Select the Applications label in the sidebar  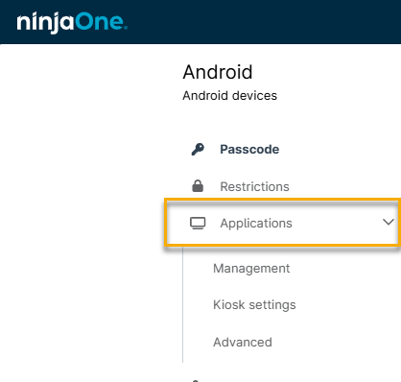pos(256,223)
